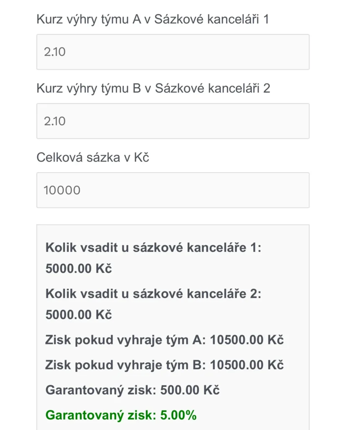Select the 'Celková sázka v Kč' label
This screenshot has height=430, width=346.
coord(93,157)
